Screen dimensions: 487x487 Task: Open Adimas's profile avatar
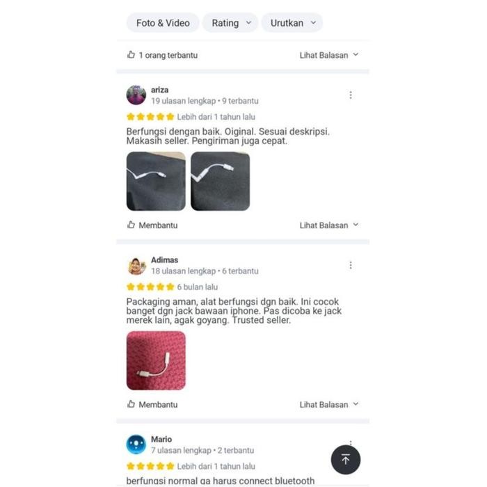(136, 266)
